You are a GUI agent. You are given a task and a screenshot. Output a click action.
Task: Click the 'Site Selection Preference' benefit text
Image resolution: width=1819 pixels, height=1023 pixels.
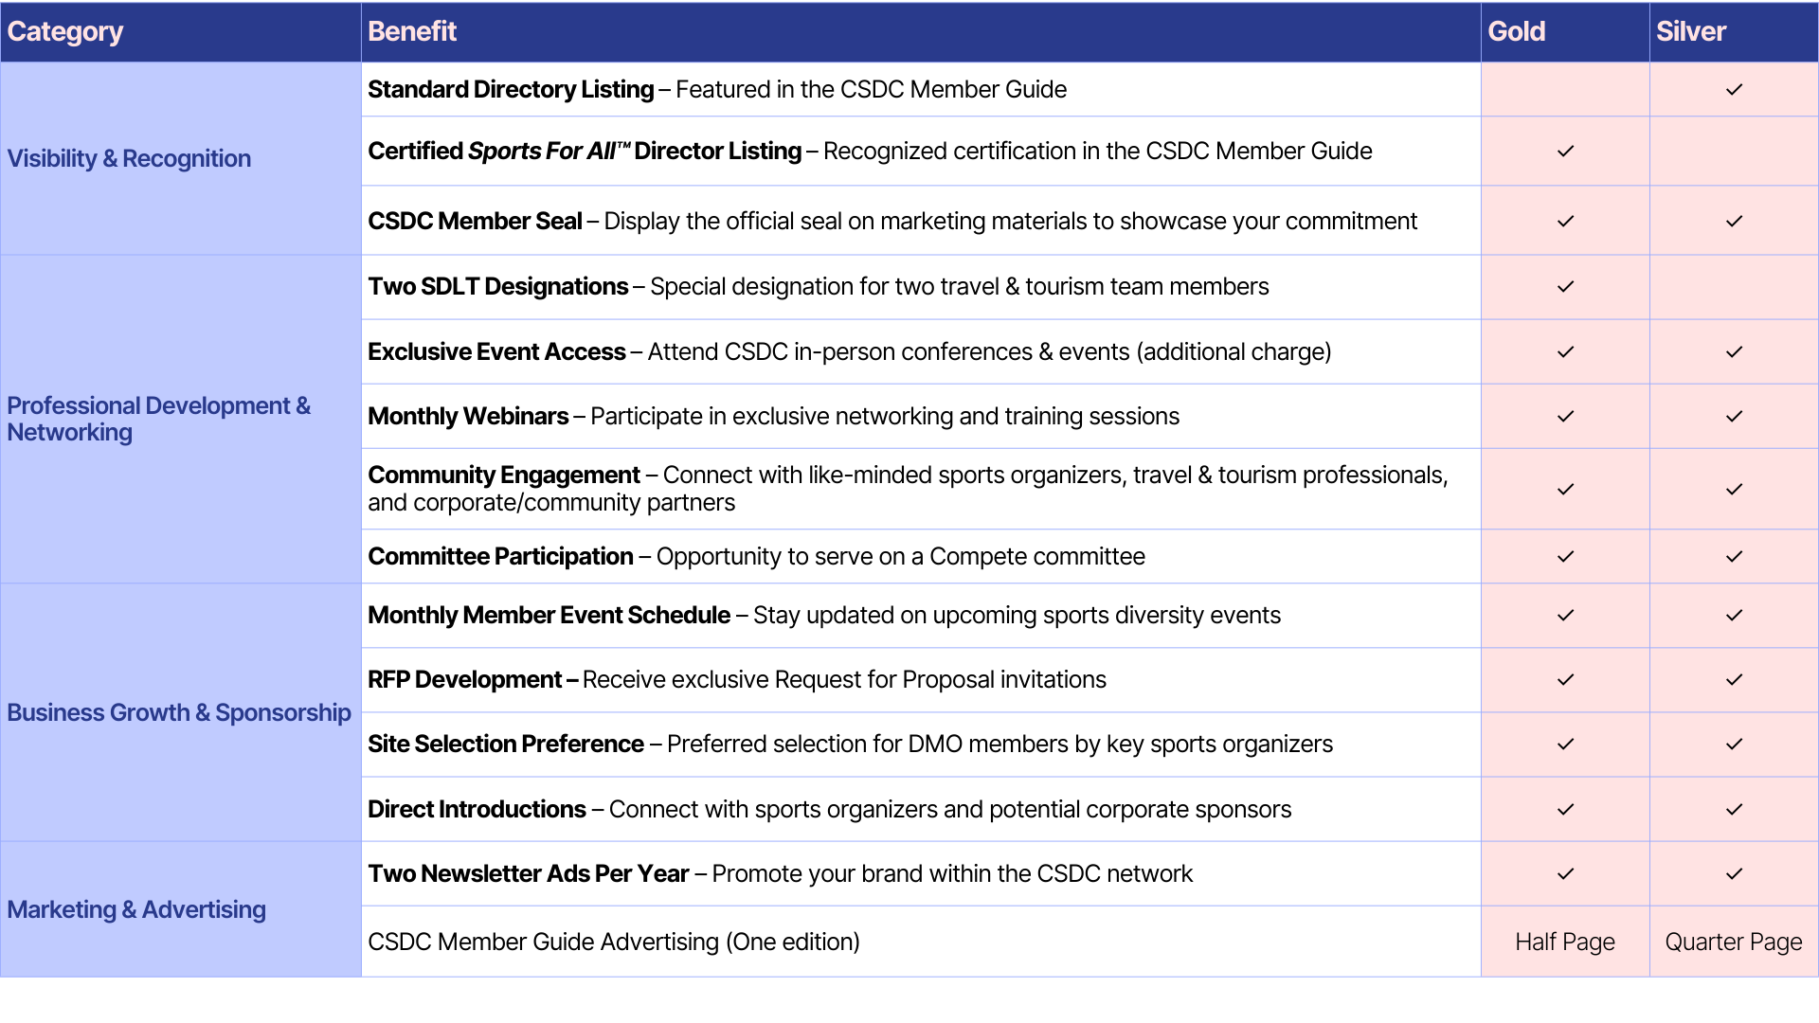(506, 745)
